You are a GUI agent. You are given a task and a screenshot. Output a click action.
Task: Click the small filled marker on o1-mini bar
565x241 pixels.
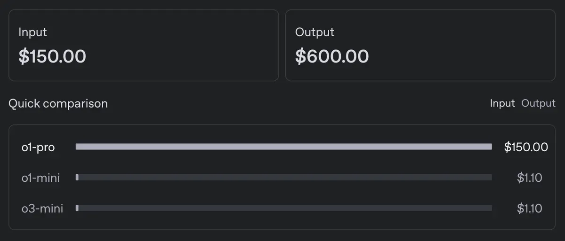point(77,178)
